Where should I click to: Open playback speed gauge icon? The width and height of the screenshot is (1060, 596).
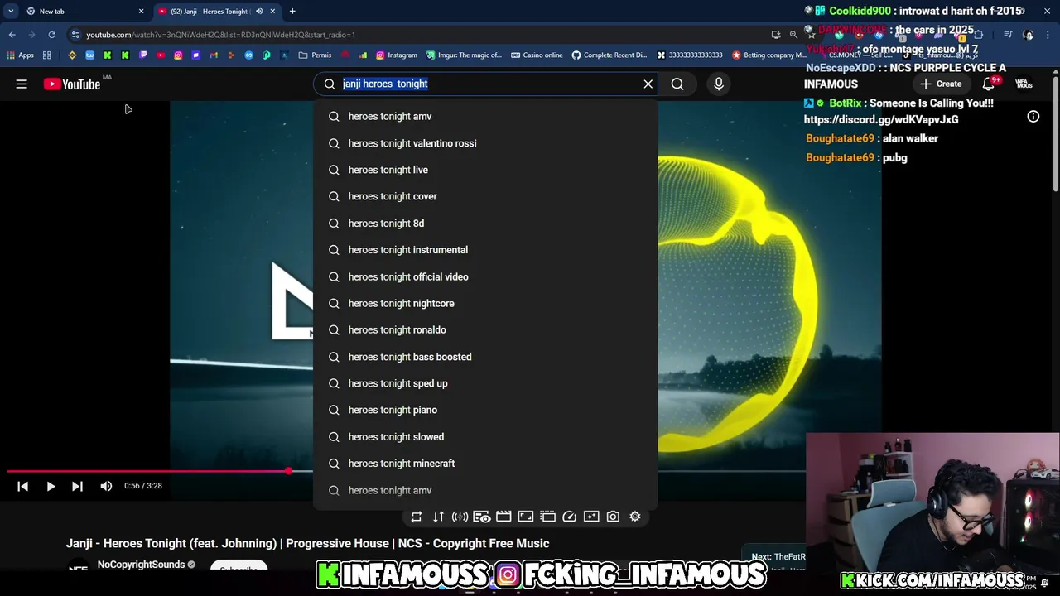click(x=569, y=517)
